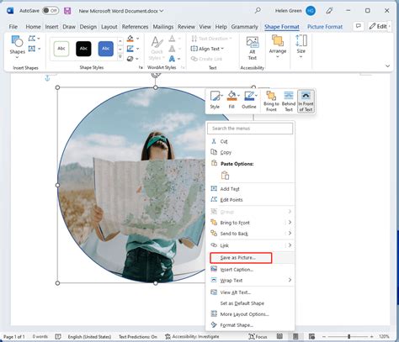Click the Alt Text ribbon button
This screenshot has height=342, width=399.
point(253,48)
